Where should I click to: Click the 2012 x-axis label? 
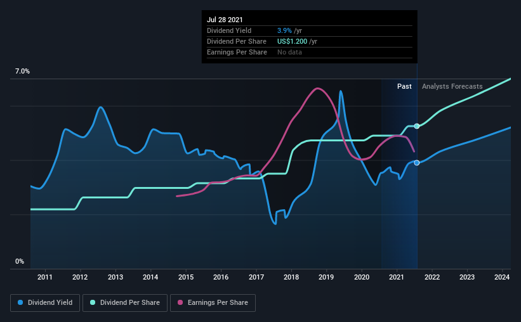[80, 277]
